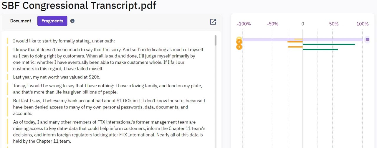Click the shorter green bar below marker 3
This screenshot has height=148, width=377.
click(320, 50)
